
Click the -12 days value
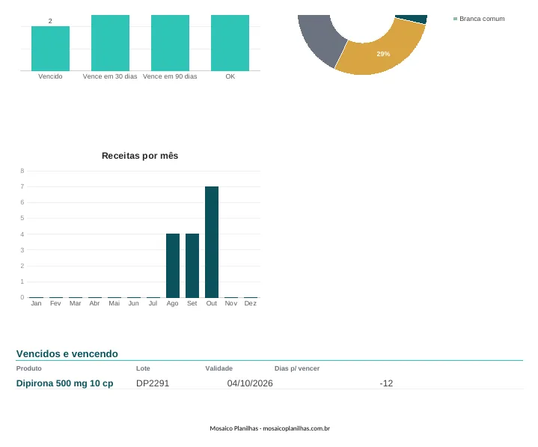(386, 383)
